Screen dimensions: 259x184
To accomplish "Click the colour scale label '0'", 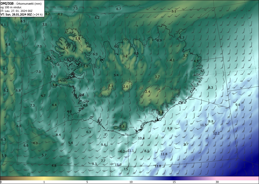I will [1, 182].
